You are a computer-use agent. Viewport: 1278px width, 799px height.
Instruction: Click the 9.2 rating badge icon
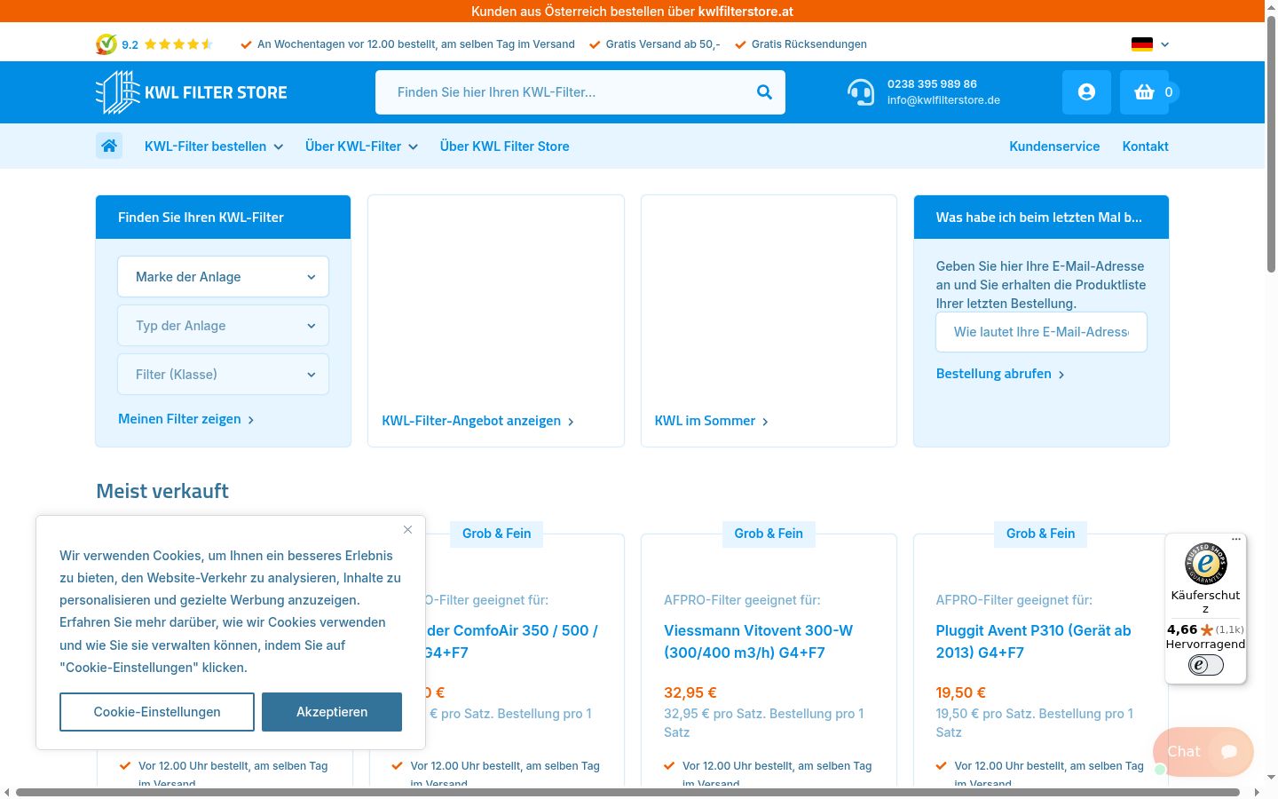pos(106,44)
